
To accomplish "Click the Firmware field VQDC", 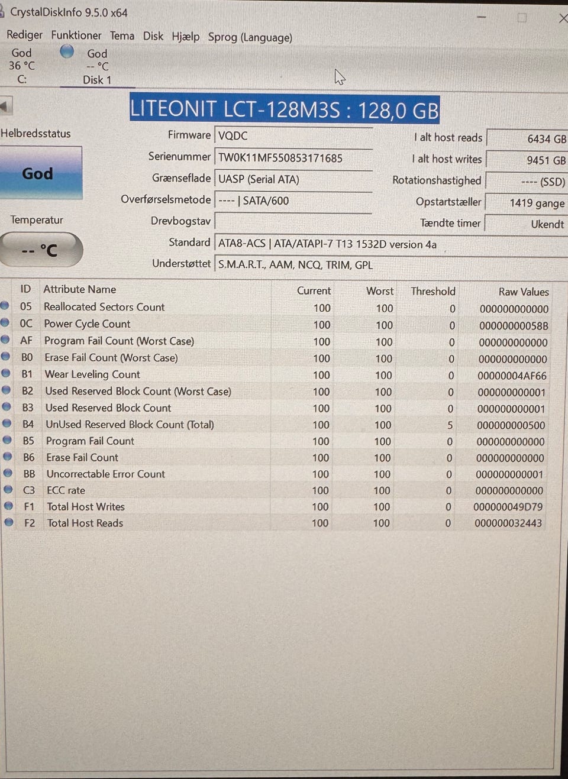I will pyautogui.click(x=293, y=136).
